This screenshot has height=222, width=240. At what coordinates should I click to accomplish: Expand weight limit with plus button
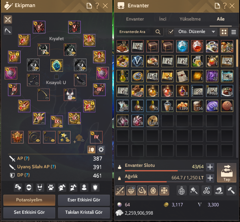pos(210,178)
